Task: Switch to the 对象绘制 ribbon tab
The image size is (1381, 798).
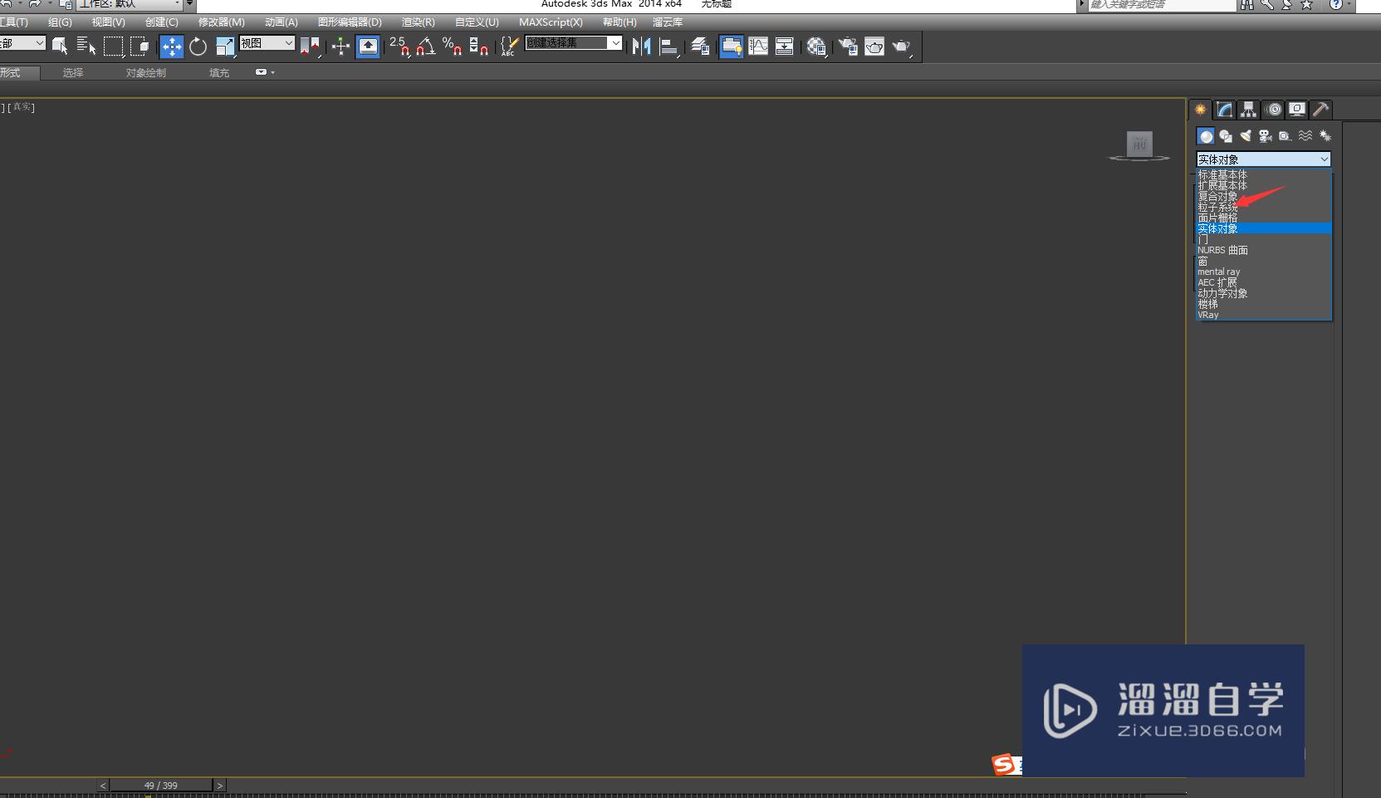Action: 146,73
